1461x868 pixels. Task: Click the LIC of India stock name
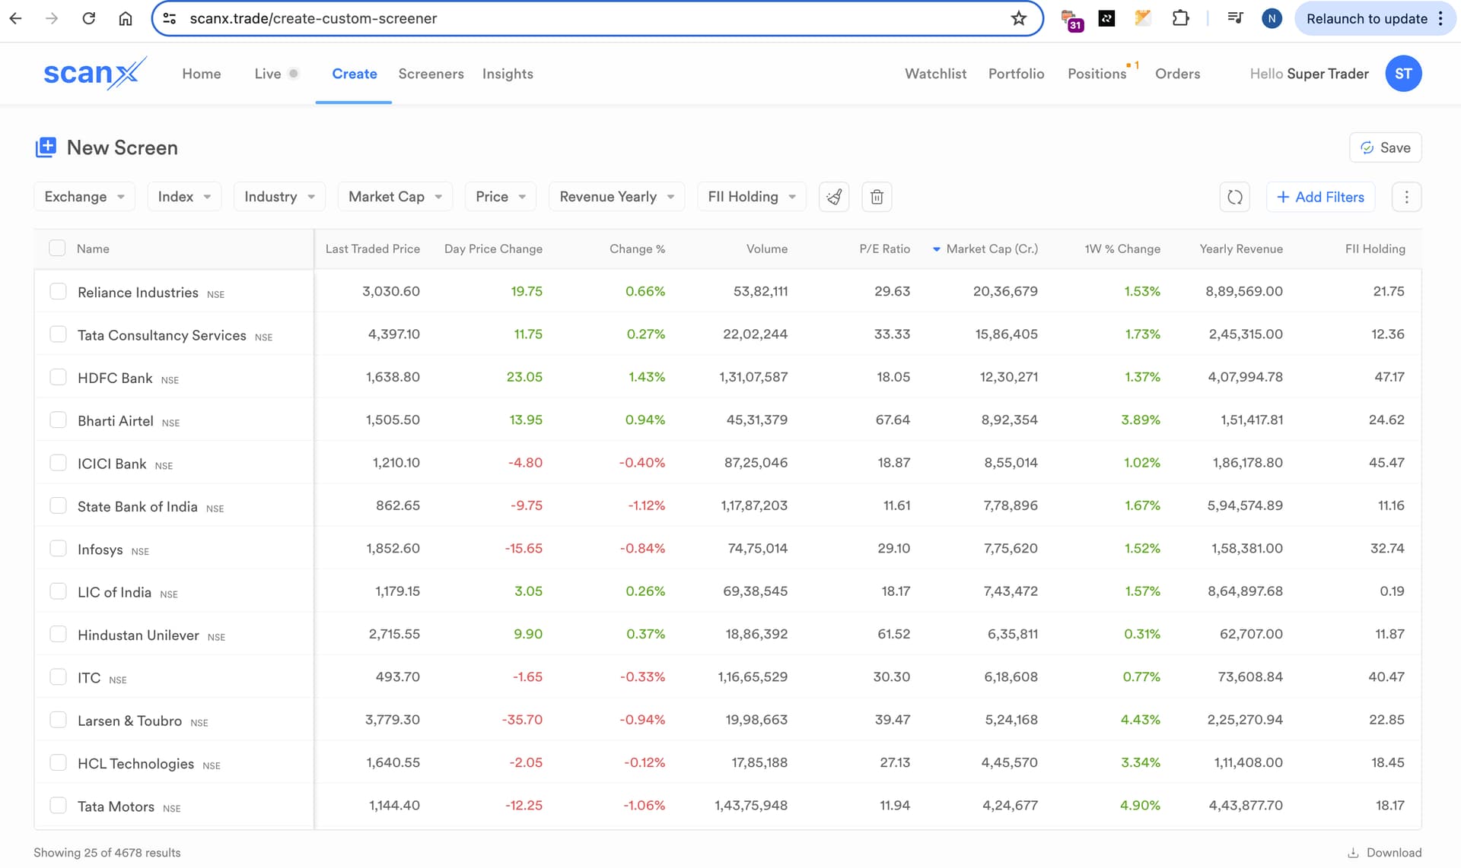(114, 592)
